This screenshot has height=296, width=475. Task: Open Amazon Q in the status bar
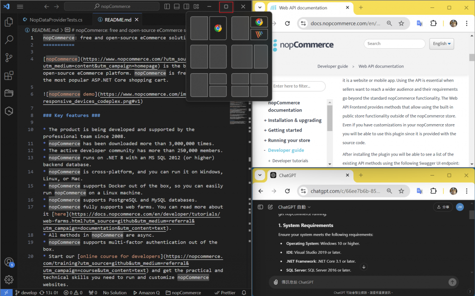[x=146, y=293]
